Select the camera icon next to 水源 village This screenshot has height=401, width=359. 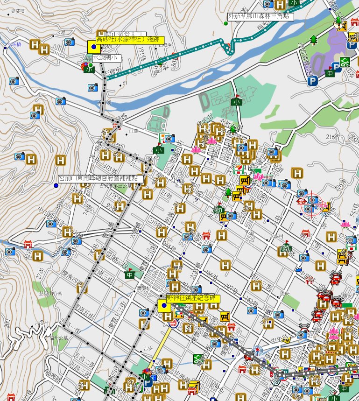70,42
